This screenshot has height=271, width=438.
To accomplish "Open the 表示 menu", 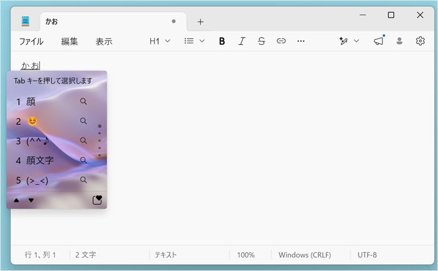I will click(x=104, y=42).
